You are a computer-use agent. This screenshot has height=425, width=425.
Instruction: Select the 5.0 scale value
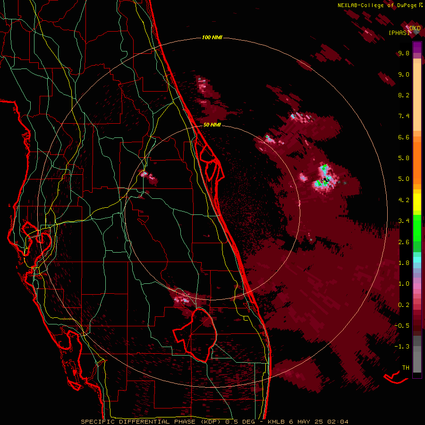pos(404,179)
